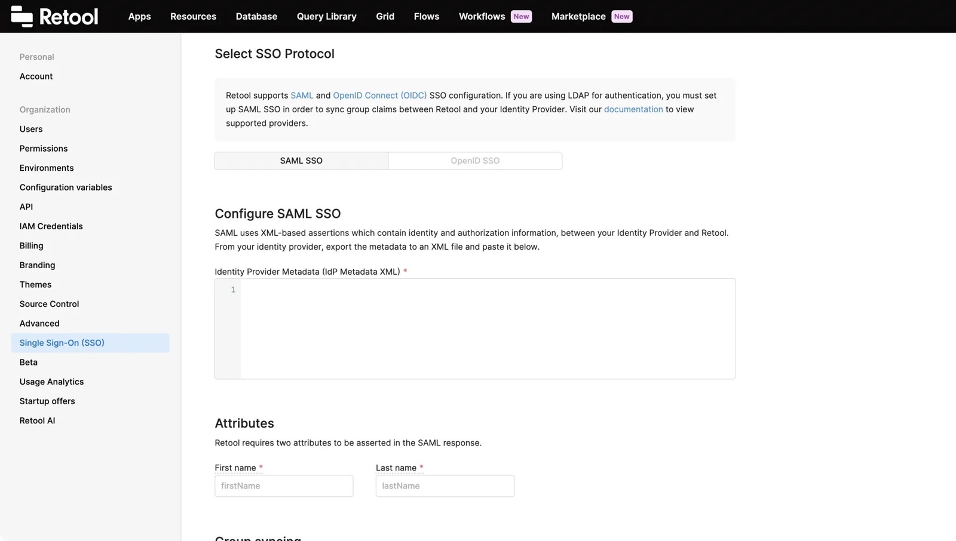Open the Grid menu item
Image resolution: width=956 pixels, height=541 pixels.
tap(385, 16)
